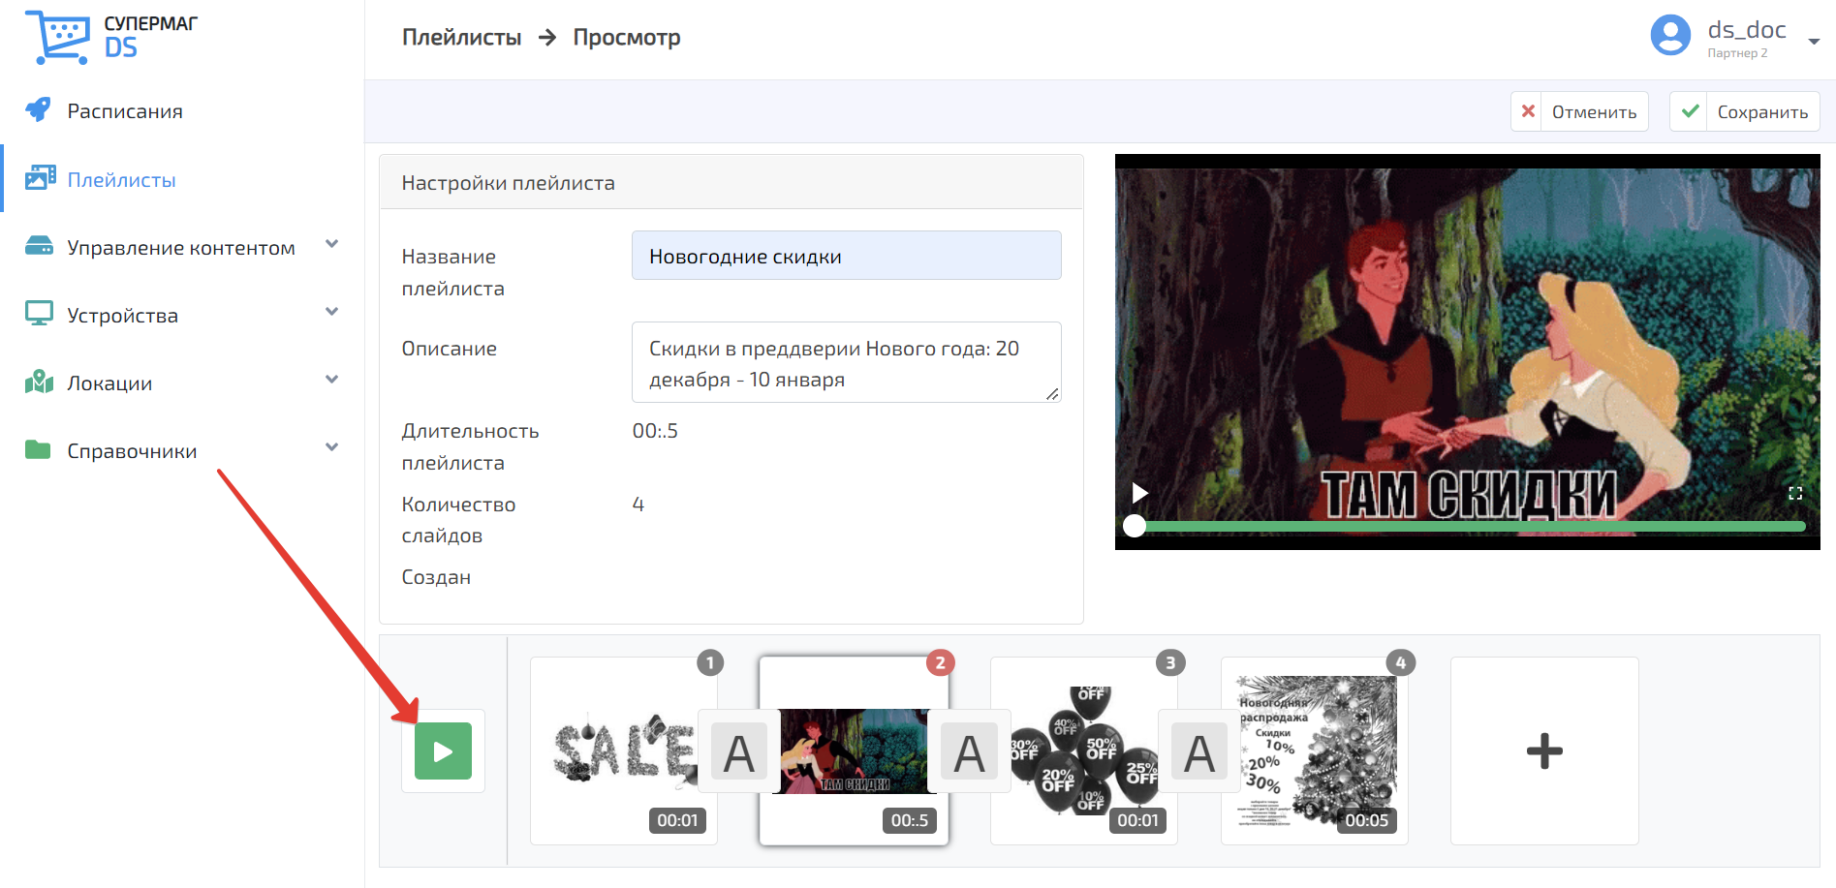Select slide 4 Новогодняя распродажа
Image resolution: width=1836 pixels, height=888 pixels.
(1314, 750)
